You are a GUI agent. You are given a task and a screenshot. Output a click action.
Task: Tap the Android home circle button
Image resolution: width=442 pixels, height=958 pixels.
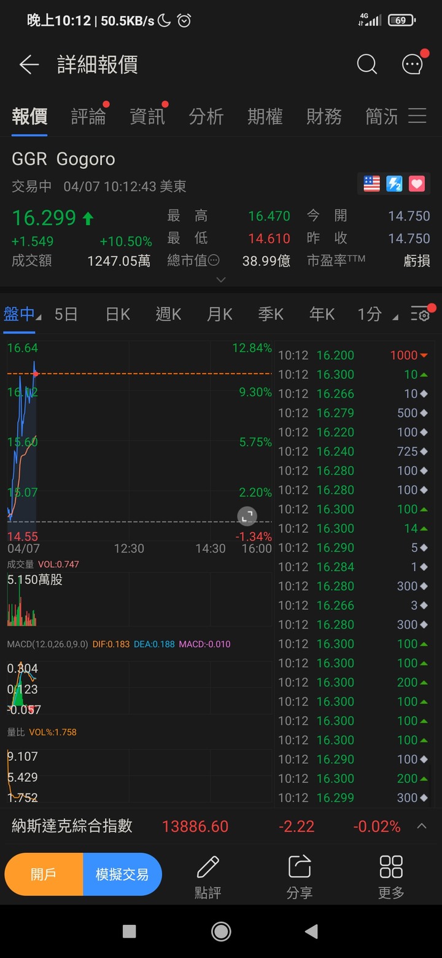pyautogui.click(x=221, y=932)
